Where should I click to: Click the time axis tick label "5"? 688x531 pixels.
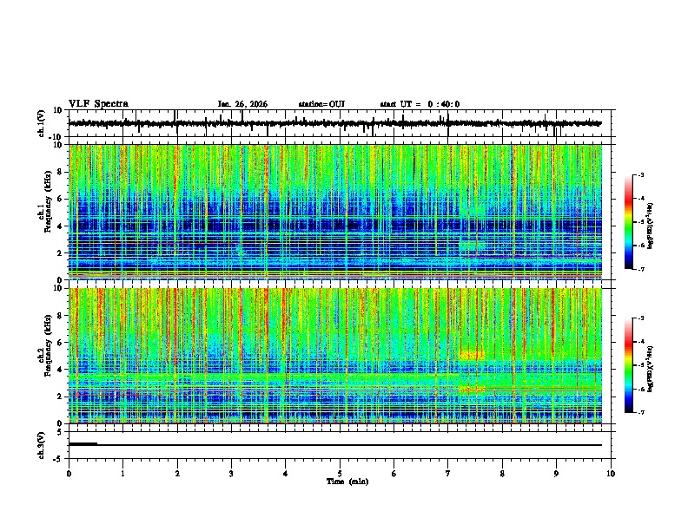340,474
